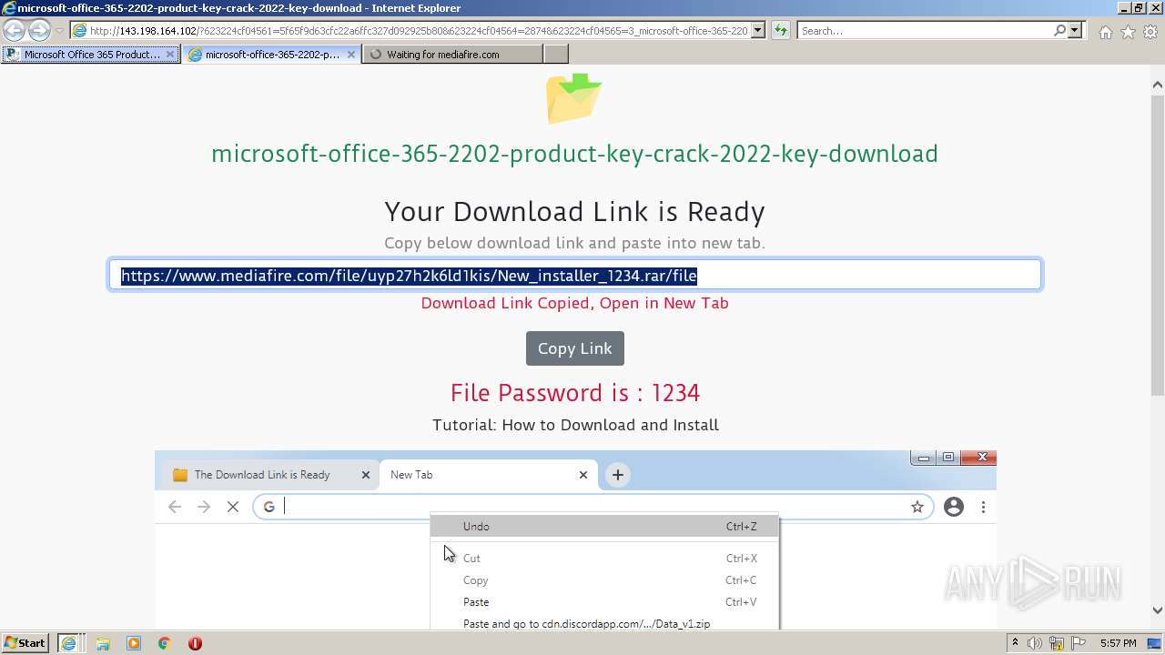Switch to Microsoft Office 365 Product tab
Screen dimensions: 1165x655
(x=90, y=55)
